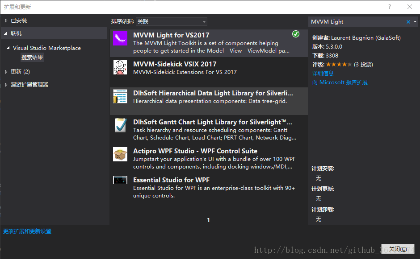Click the 向 Microsoft 报告扩展 link
The width and height of the screenshot is (420, 259).
tap(340, 82)
